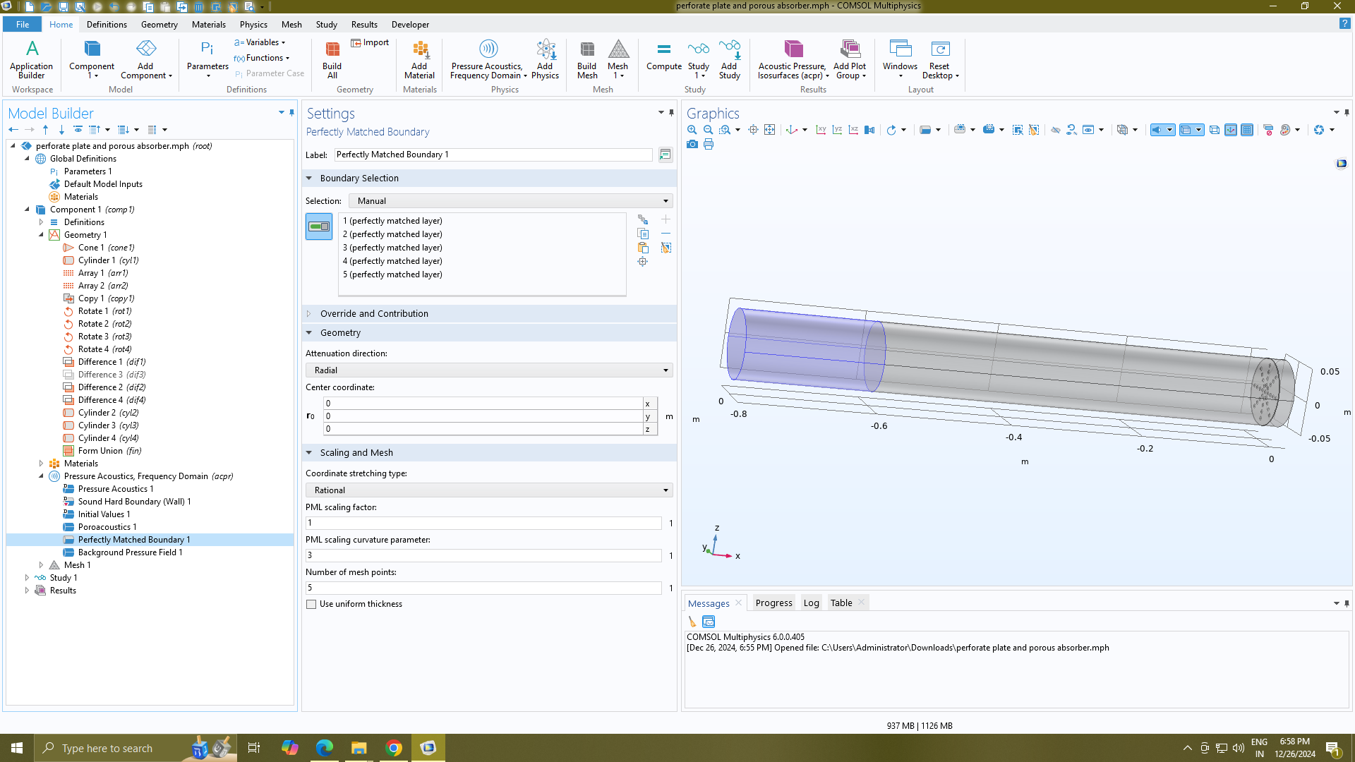Open the Physics ribbon tab

(x=253, y=25)
